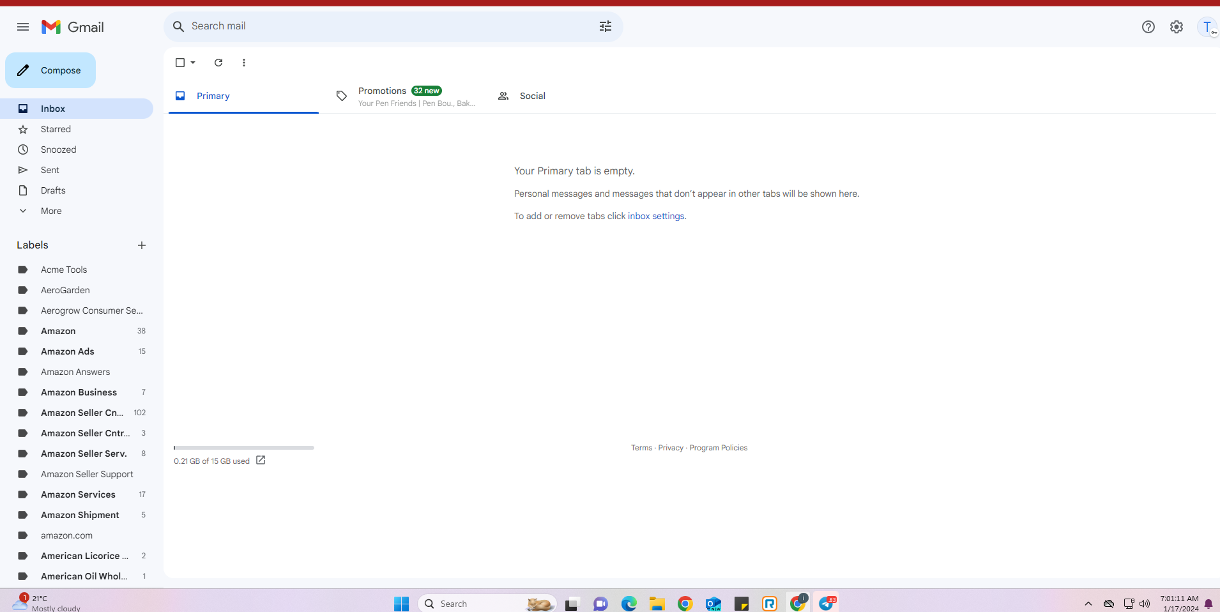Open storage management external link icon
The height and width of the screenshot is (612, 1220).
[x=261, y=460]
